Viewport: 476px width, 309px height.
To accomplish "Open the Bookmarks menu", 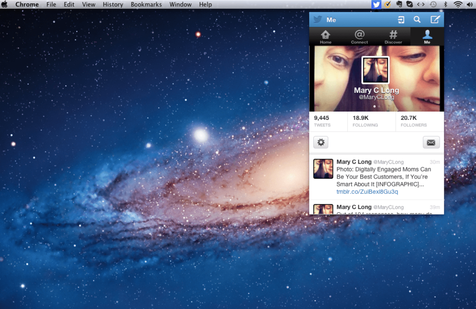I will 146,4.
